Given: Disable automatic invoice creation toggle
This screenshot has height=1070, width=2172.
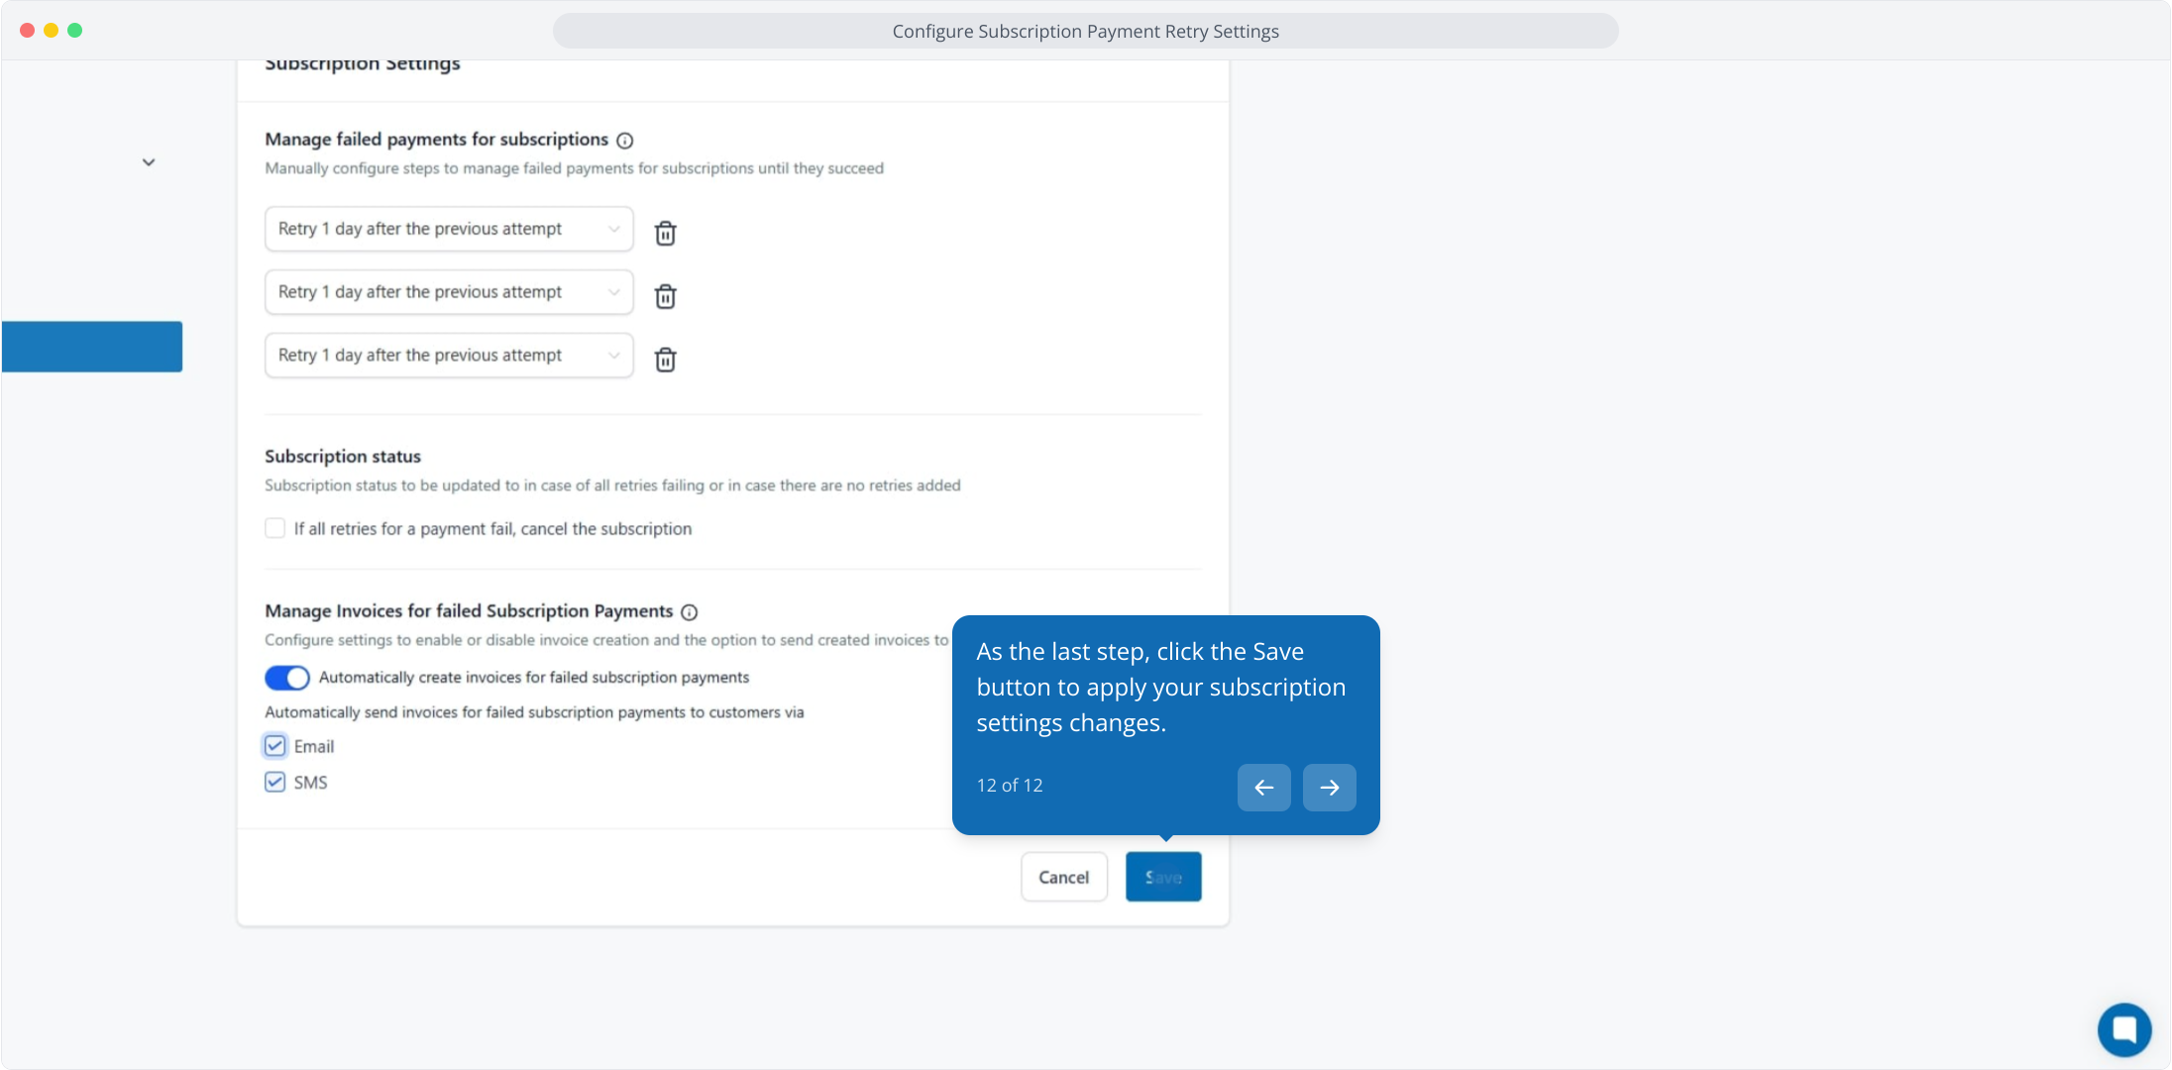Looking at the screenshot, I should pyautogui.click(x=287, y=678).
